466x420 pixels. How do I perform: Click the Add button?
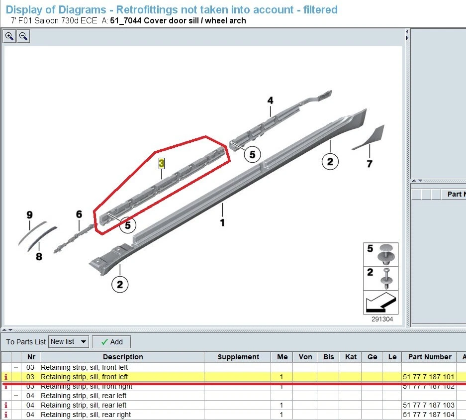point(111,342)
